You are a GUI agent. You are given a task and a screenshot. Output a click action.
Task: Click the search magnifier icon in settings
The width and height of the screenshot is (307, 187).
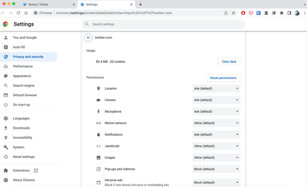point(87,24)
